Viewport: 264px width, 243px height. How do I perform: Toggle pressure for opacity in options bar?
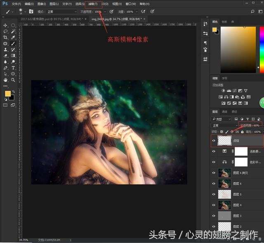(x=111, y=12)
